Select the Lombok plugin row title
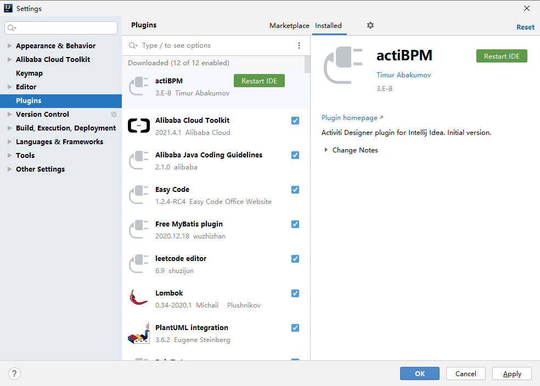 point(169,293)
